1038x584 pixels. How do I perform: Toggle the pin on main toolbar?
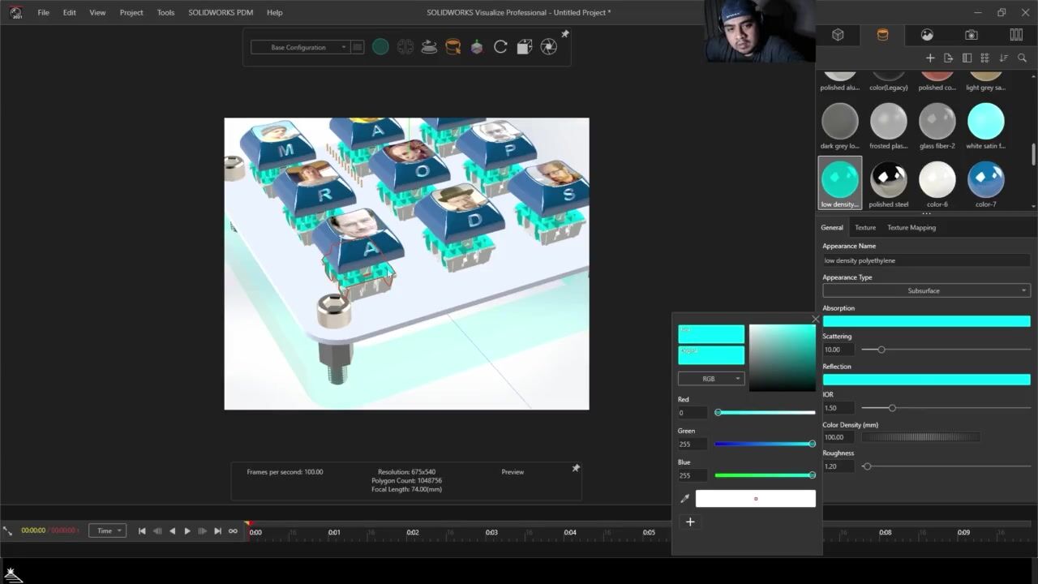[565, 34]
